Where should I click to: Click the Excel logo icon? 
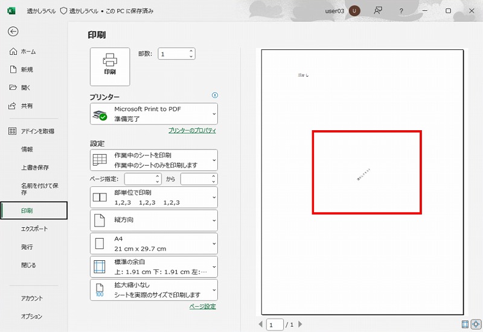[11, 11]
